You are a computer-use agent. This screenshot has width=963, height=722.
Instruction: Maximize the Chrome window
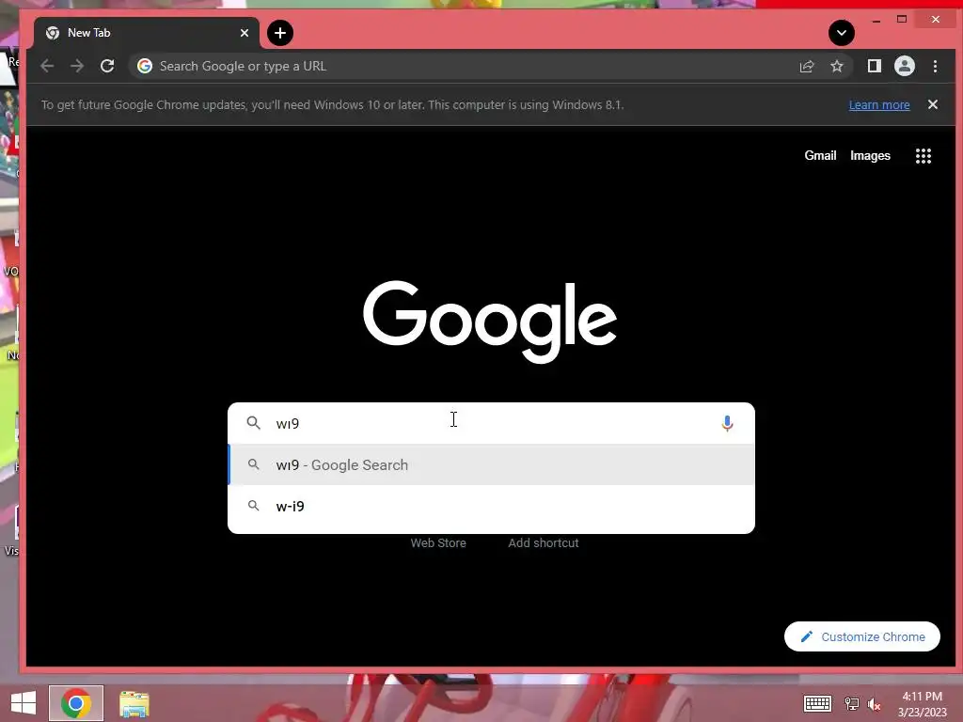point(902,20)
